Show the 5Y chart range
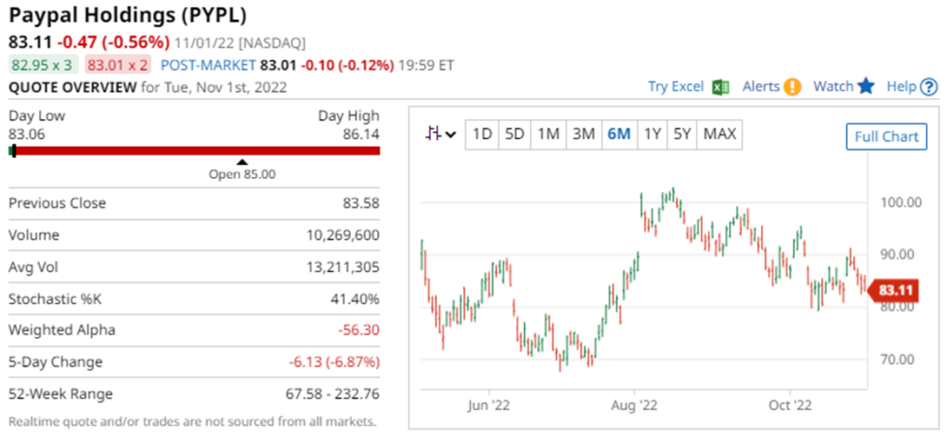The width and height of the screenshot is (947, 437). tap(683, 134)
